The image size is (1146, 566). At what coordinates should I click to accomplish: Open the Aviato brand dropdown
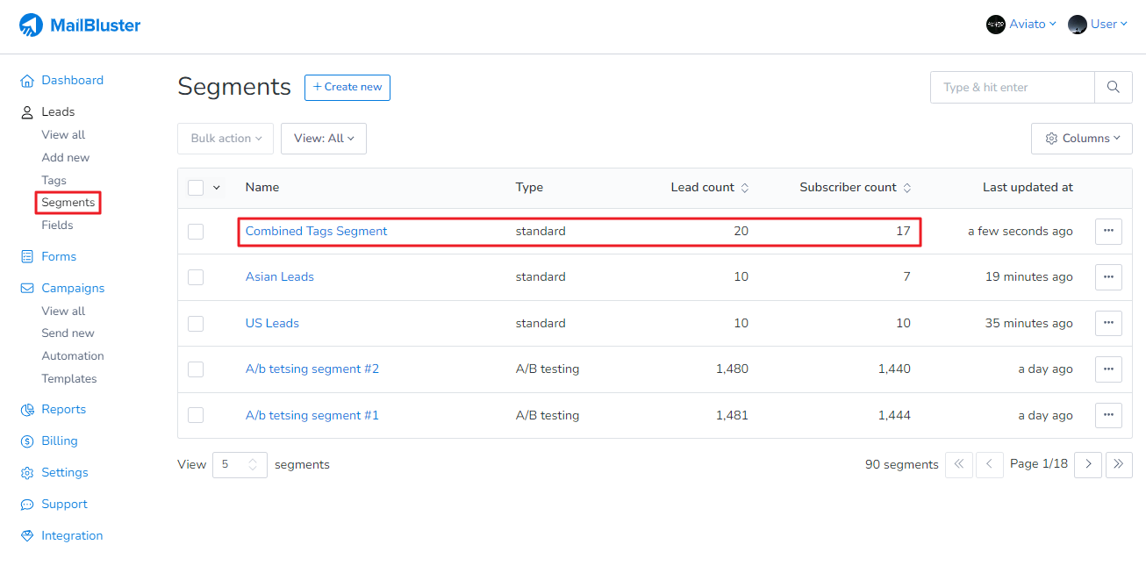pyautogui.click(x=1021, y=25)
